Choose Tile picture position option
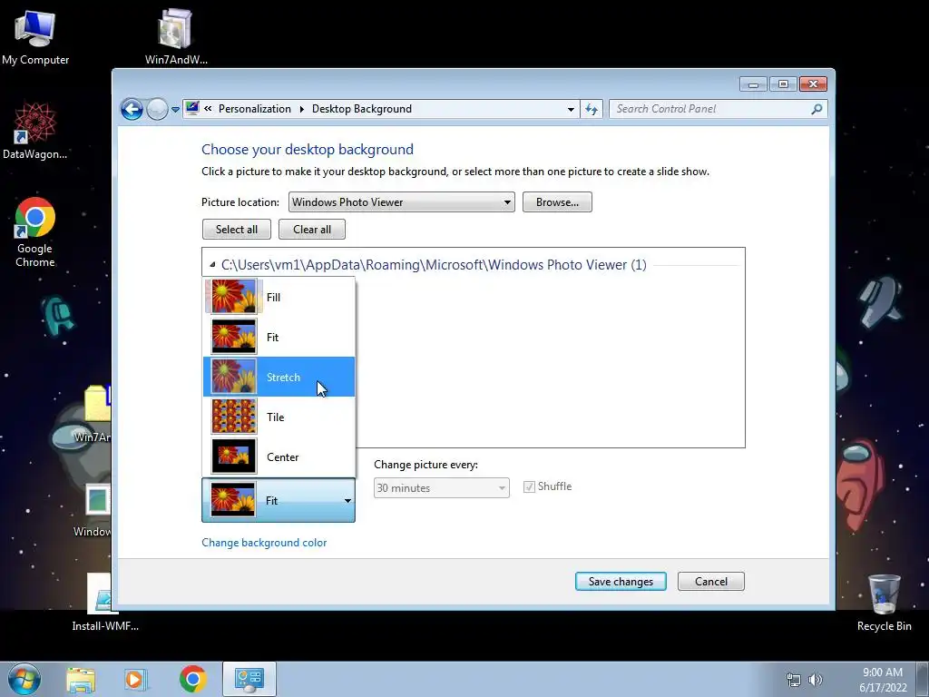 pyautogui.click(x=279, y=417)
